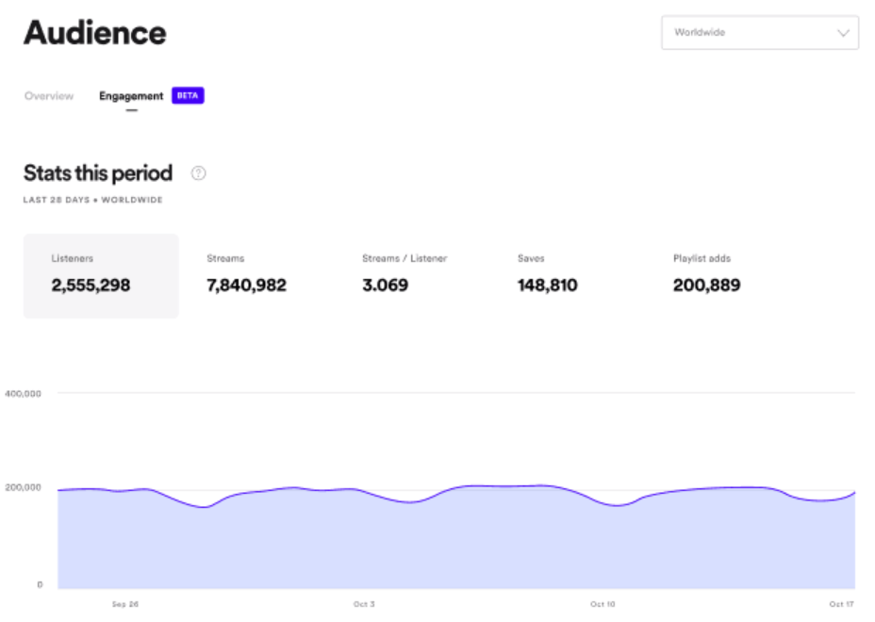The image size is (875, 622).
Task: Select the Saves stat
Action: [x=547, y=275]
